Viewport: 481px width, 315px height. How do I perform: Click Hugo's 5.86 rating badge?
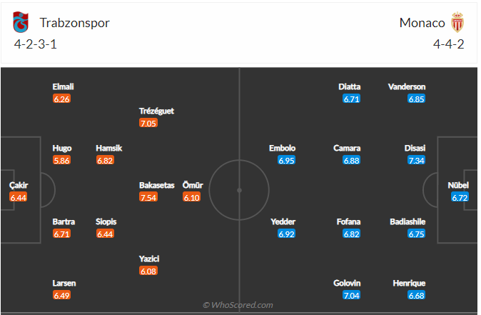coord(62,160)
